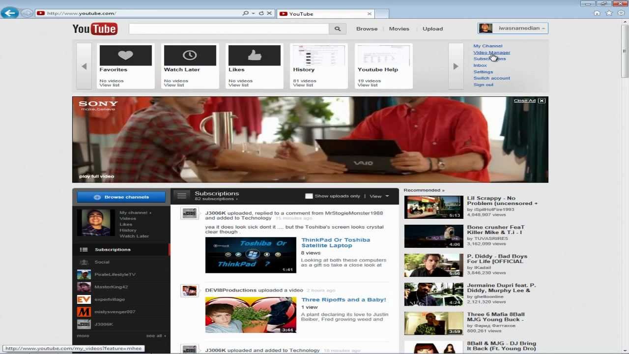Open the History tile thumbnail
Viewport: 629px width, 354px height.
(318, 56)
